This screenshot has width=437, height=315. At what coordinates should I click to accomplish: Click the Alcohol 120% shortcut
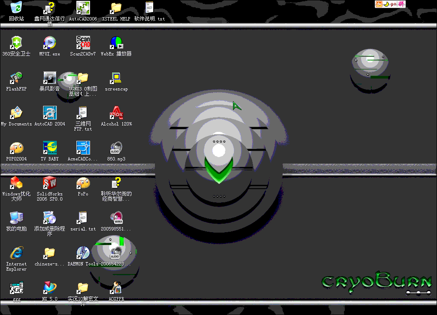[116, 113]
